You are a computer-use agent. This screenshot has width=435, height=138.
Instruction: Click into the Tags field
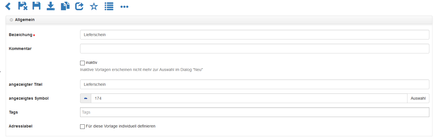(254, 112)
